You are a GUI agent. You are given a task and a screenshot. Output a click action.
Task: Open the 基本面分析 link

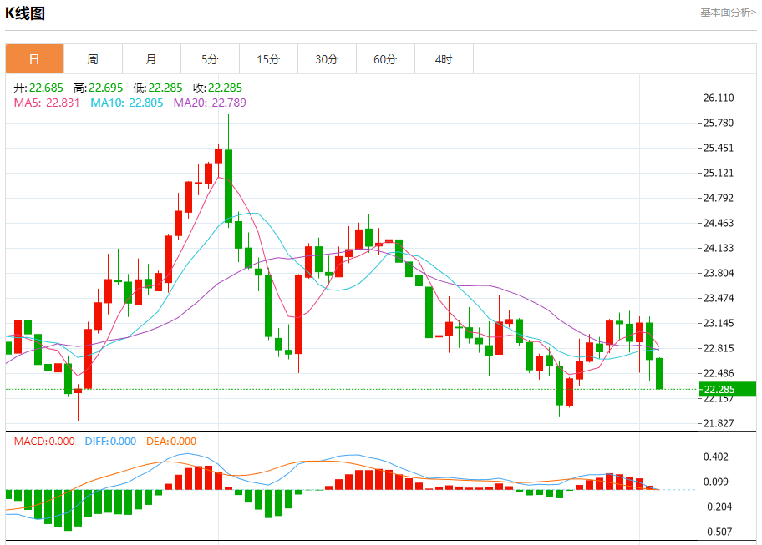[727, 13]
